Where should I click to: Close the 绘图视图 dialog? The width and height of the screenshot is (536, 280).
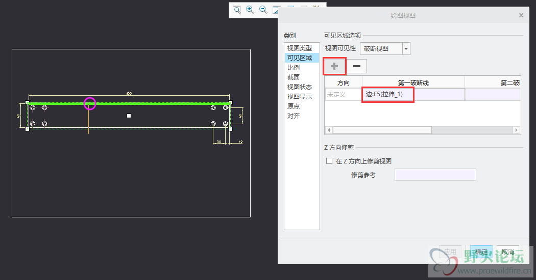click(521, 15)
